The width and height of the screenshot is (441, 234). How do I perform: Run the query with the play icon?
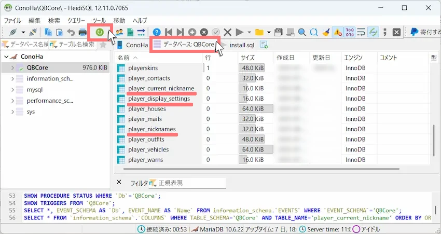pyautogui.click(x=239, y=32)
